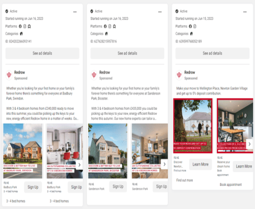Open Badbury Park kitchen with red stools image
This screenshot has width=255, height=209.
pos(65,151)
